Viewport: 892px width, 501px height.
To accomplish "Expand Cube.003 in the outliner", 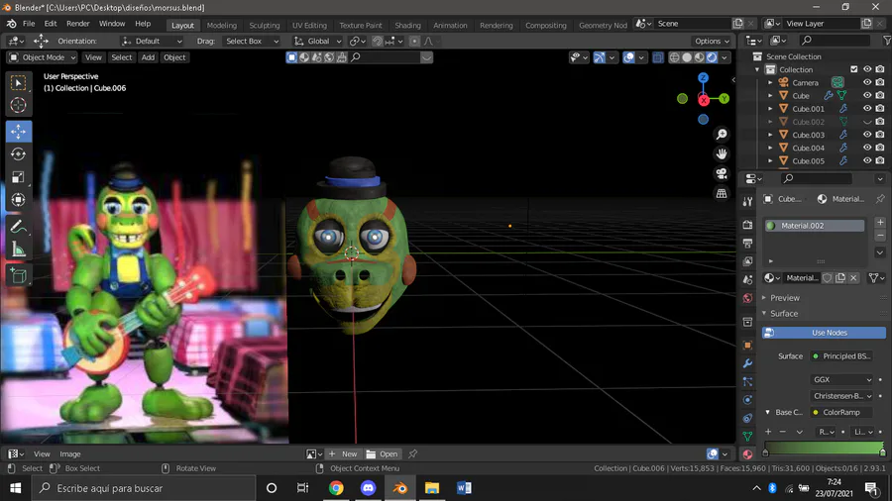I will tap(770, 135).
